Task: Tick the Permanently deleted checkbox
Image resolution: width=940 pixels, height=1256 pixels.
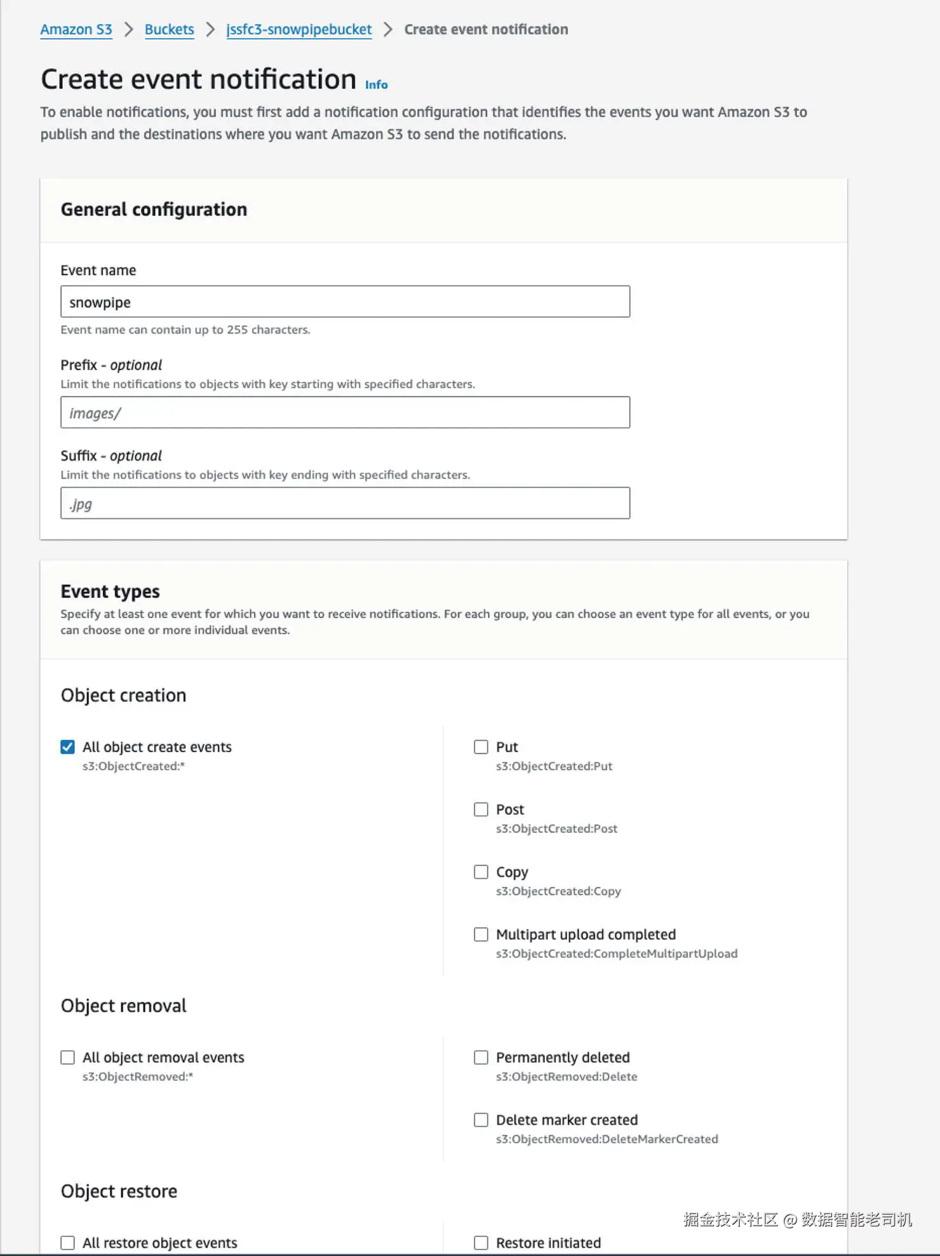Action: pos(481,1058)
